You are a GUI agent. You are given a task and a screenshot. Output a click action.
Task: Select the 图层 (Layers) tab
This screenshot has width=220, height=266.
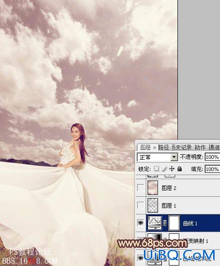click(x=145, y=147)
